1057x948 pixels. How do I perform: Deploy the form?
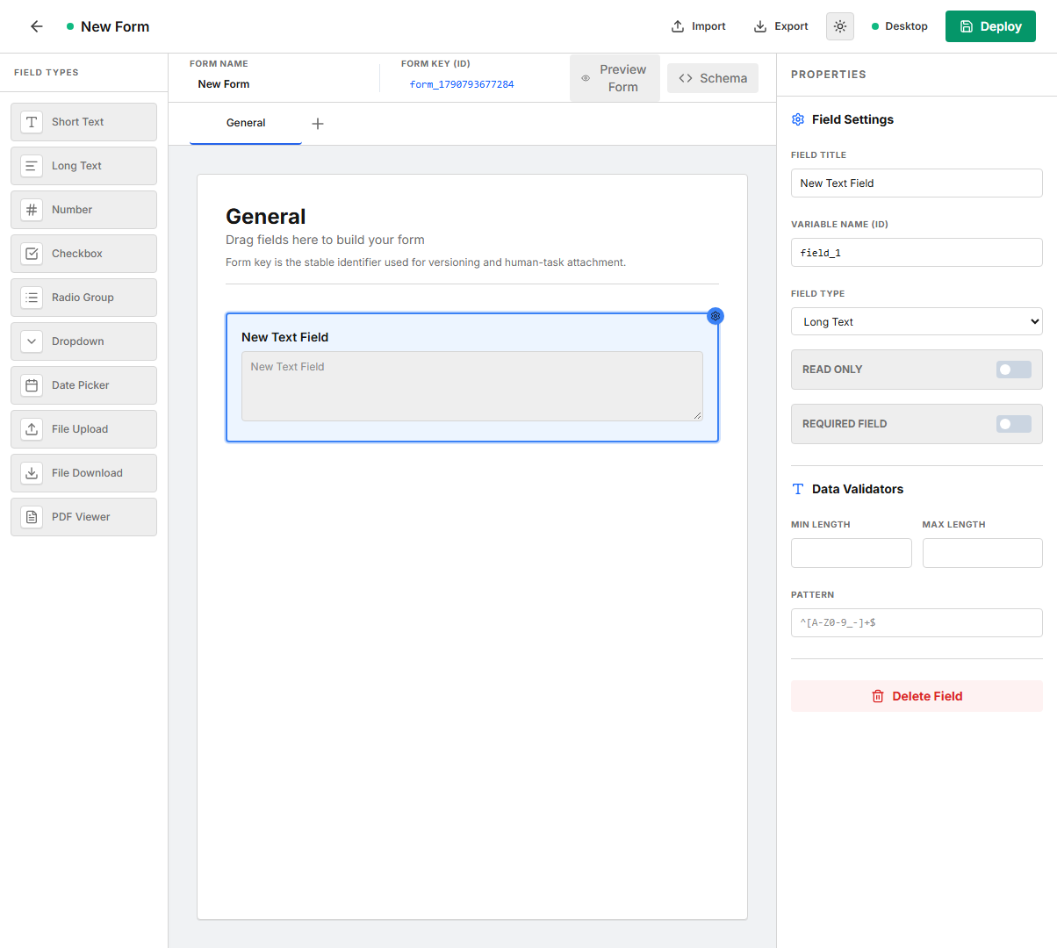[x=990, y=26]
